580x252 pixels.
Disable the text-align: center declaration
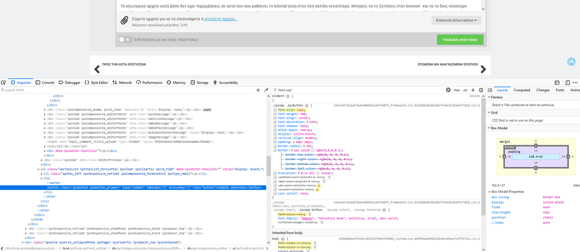(x=275, y=118)
